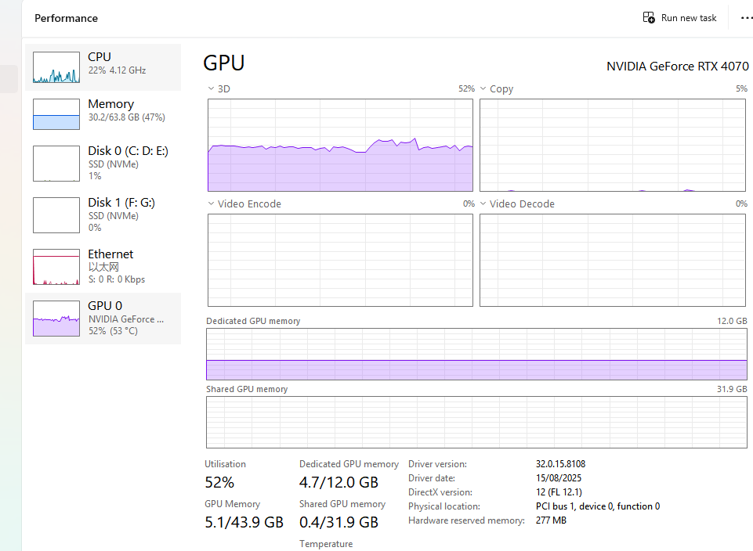Viewport: 753px width, 551px height.
Task: Click the Run new task icon
Action: [649, 18]
